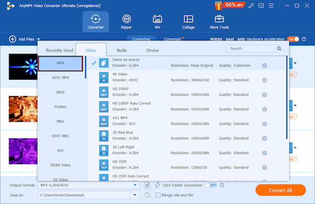
Task: Click the purple video thumbnail
Action: tap(23, 151)
